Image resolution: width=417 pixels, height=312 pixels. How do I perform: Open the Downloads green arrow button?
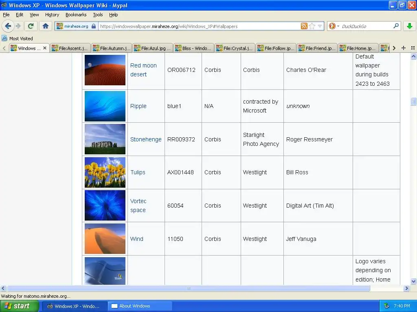pos(410,26)
